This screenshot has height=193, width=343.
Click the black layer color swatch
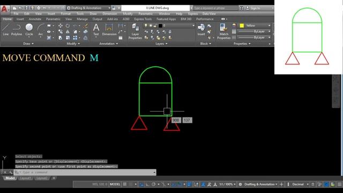pyautogui.click(x=160, y=26)
